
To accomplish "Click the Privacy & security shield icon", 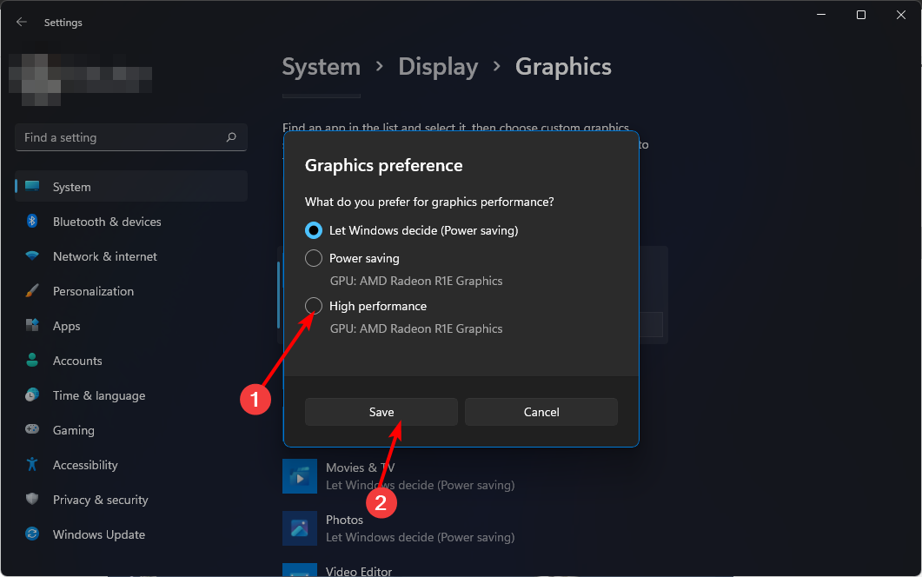I will click(x=32, y=499).
